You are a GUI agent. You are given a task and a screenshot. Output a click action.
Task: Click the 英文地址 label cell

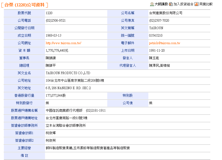coord(24,88)
